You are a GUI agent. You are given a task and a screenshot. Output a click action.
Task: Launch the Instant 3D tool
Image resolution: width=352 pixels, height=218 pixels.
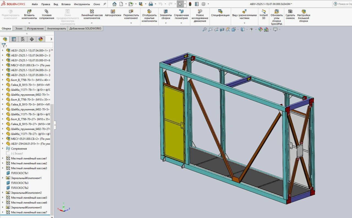pos(263,12)
